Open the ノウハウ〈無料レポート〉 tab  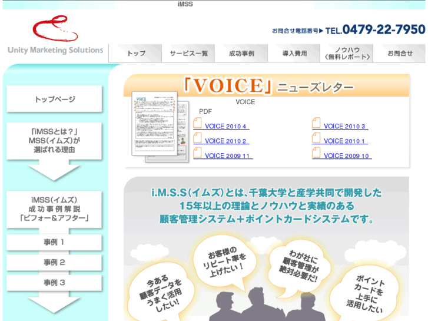coord(347,53)
